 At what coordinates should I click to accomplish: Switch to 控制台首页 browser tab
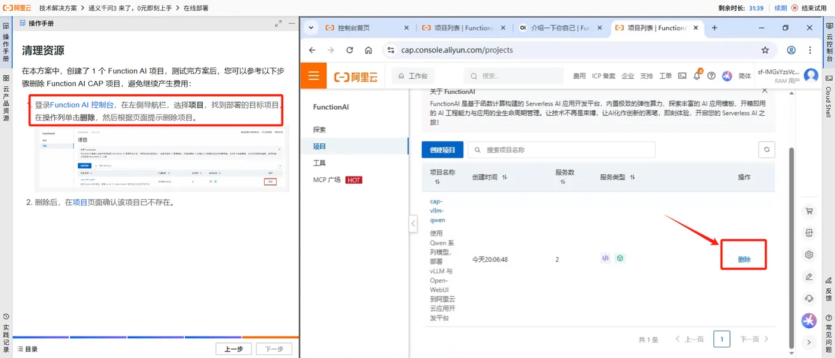pyautogui.click(x=368, y=28)
